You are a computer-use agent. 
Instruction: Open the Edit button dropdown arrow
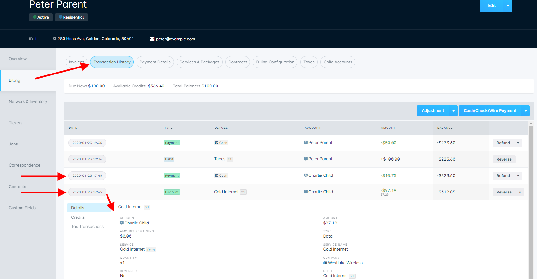tap(508, 6)
